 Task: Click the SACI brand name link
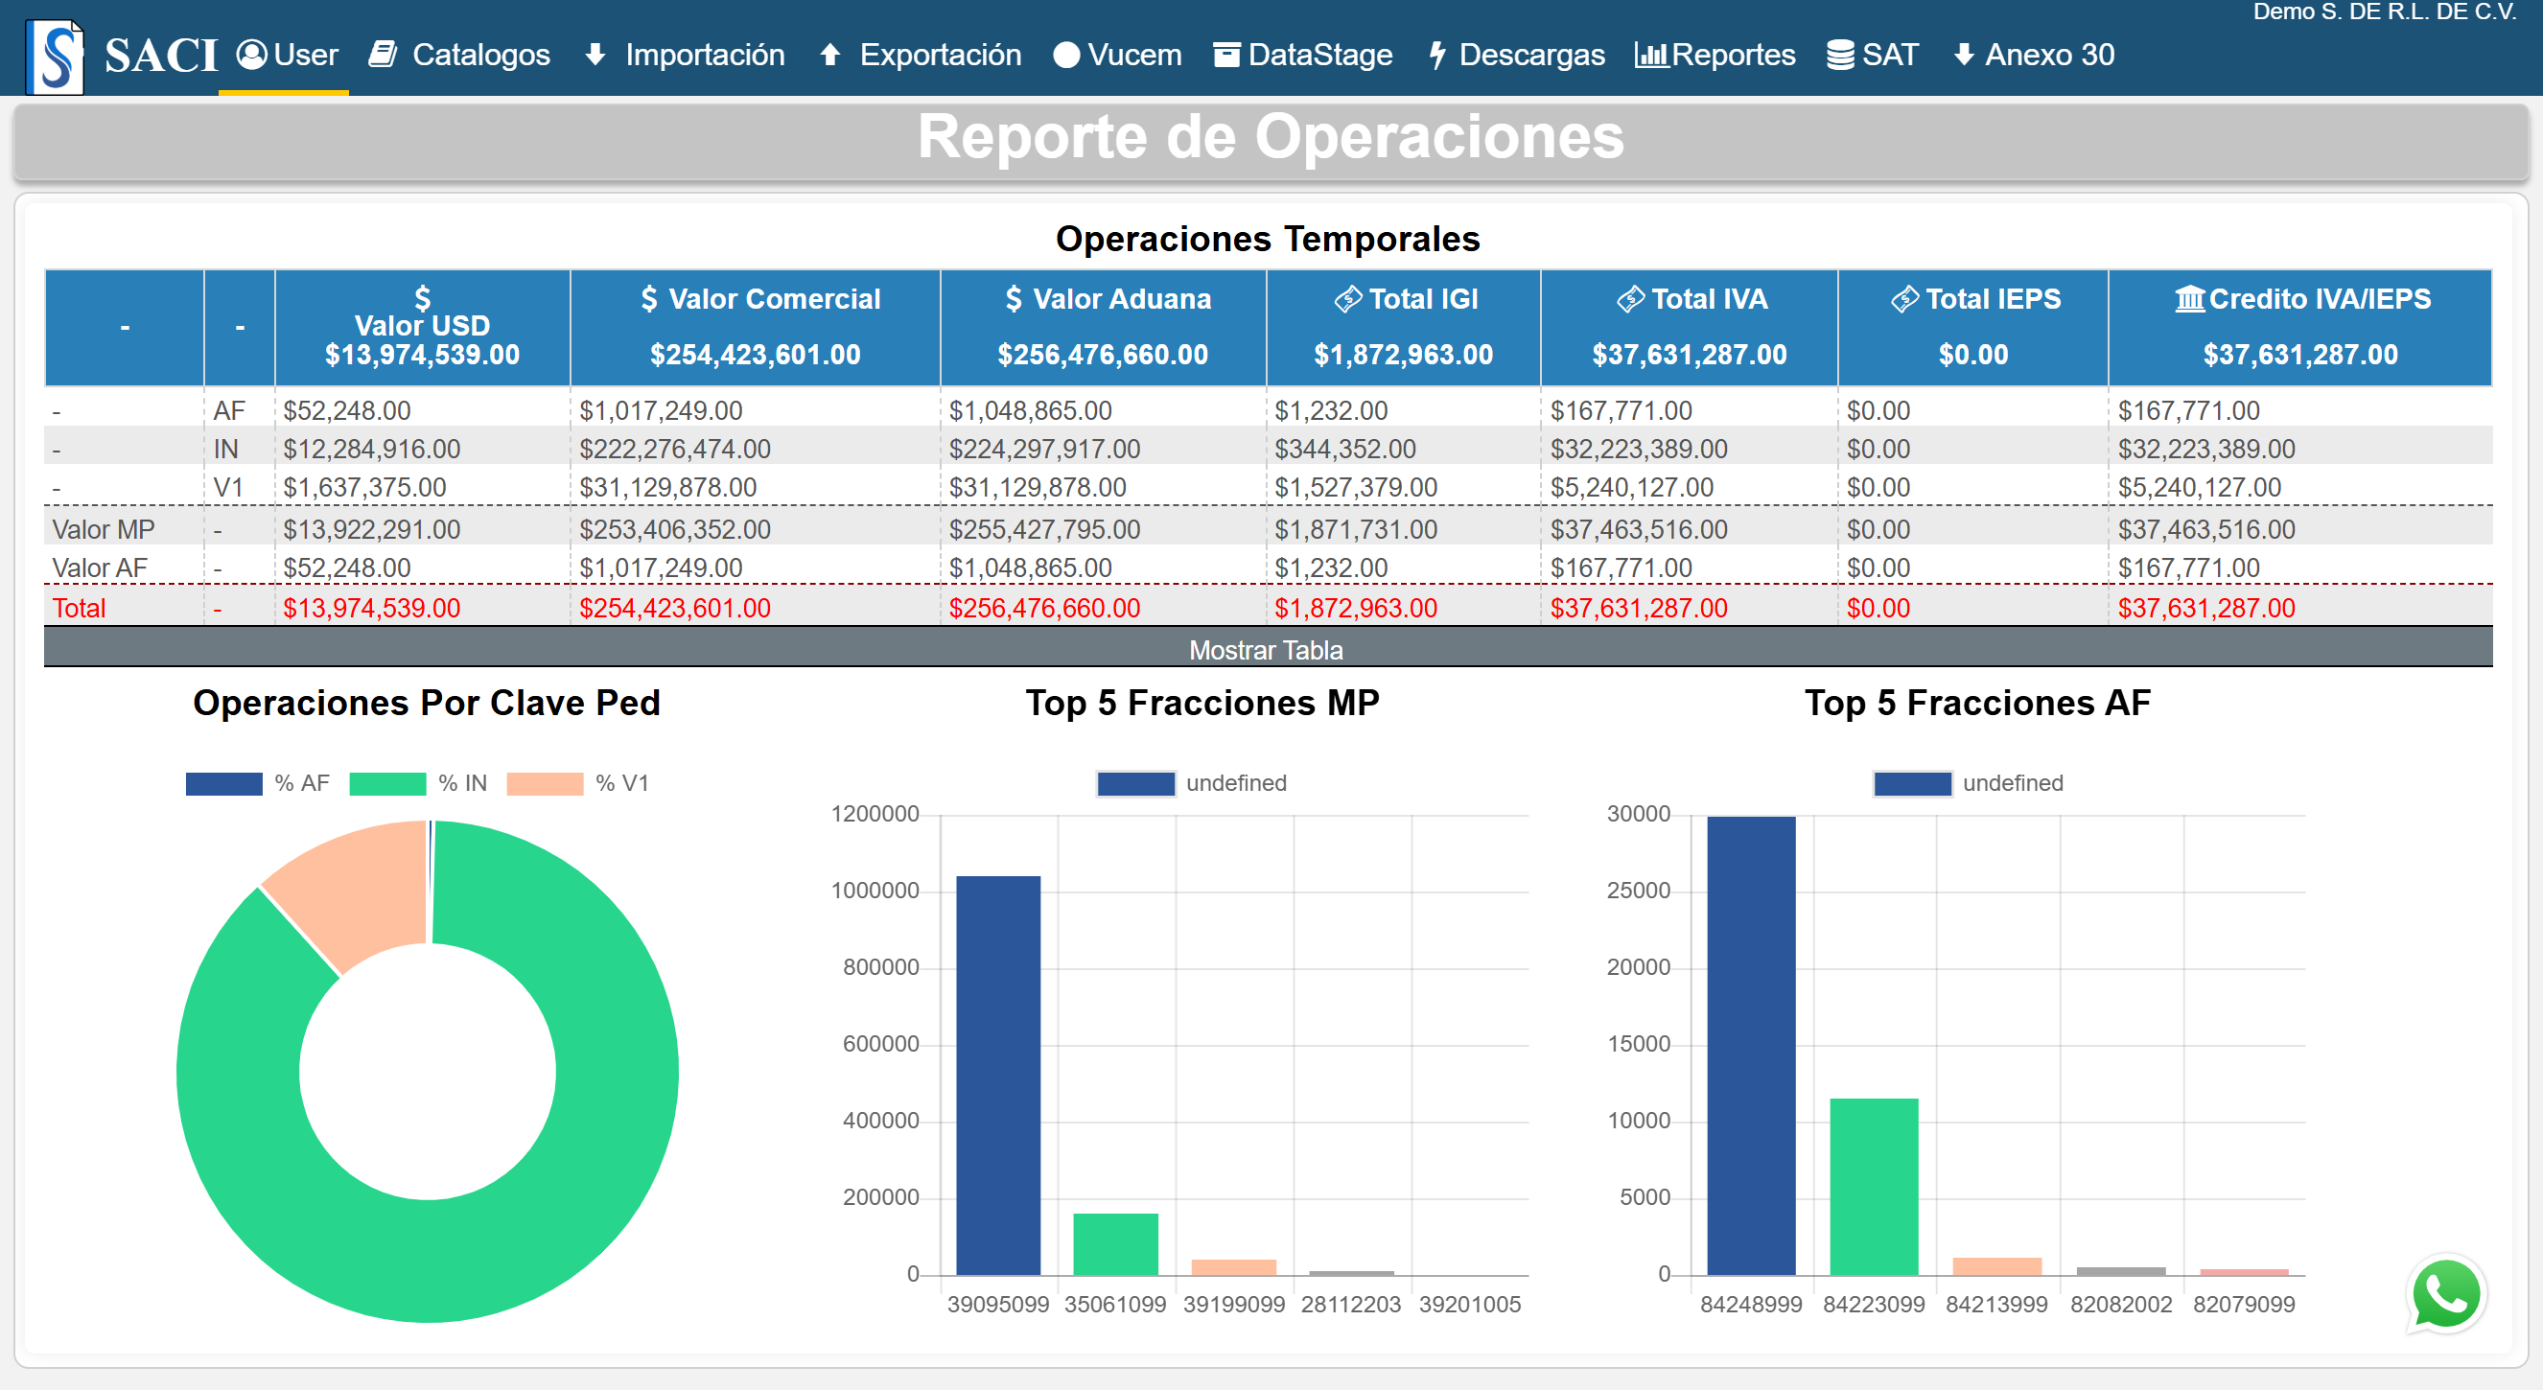coord(161,55)
